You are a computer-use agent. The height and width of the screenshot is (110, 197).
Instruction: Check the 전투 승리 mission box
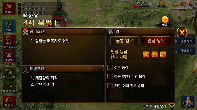pos(110,67)
